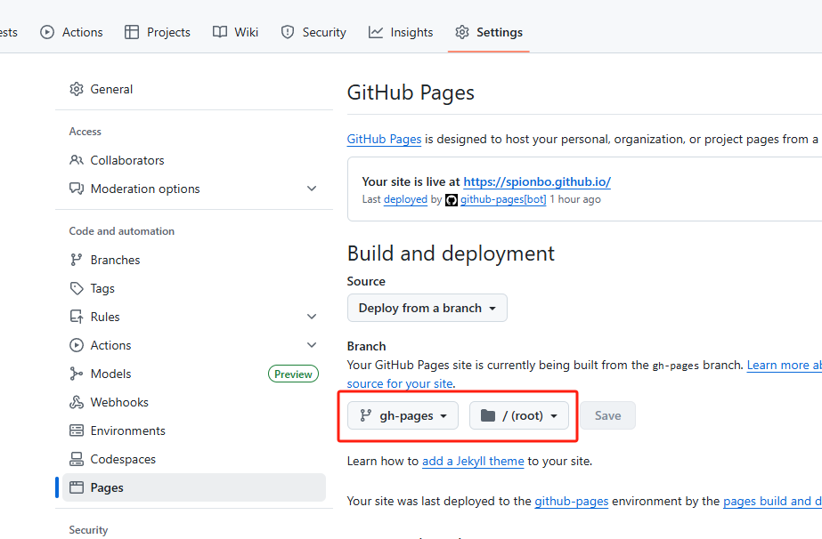Viewport: 822px width, 539px height.
Task: Click the github-pages[bot] avatar icon
Action: click(x=452, y=199)
